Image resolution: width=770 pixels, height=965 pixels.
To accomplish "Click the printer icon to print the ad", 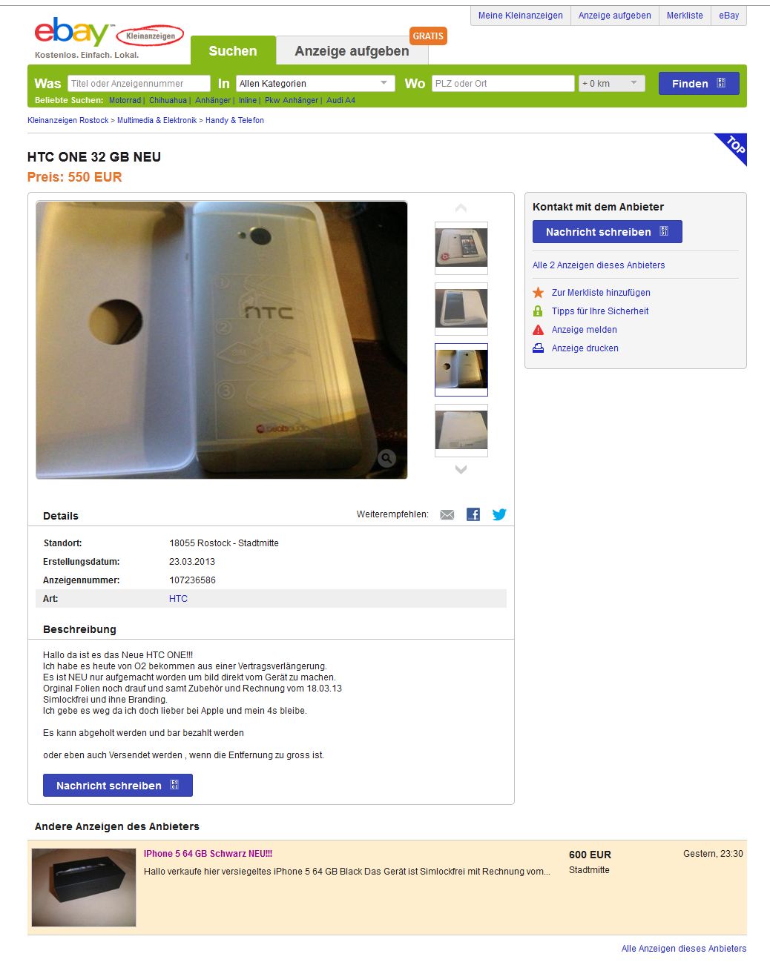I will coord(539,348).
